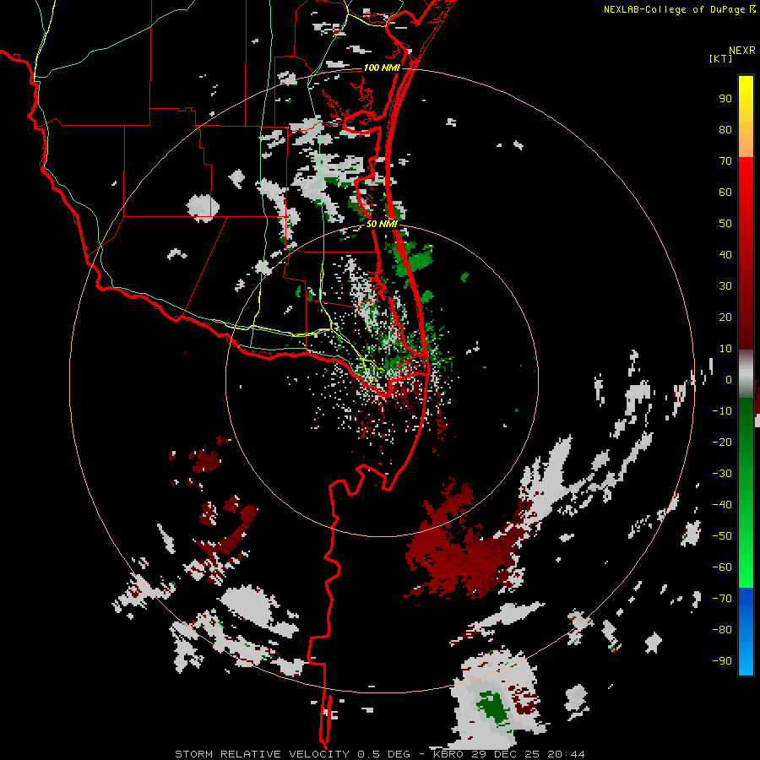Click the positive 10 scale label
Screen dimensions: 760x760
(725, 349)
